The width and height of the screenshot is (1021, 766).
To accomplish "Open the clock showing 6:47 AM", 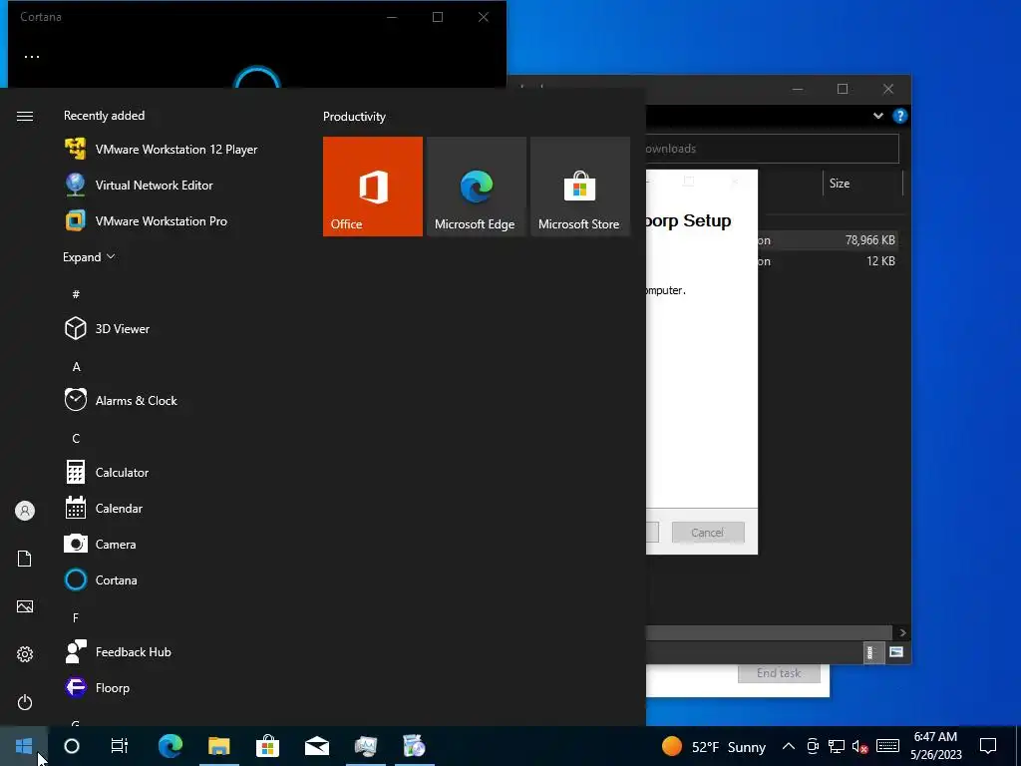I will (x=935, y=746).
